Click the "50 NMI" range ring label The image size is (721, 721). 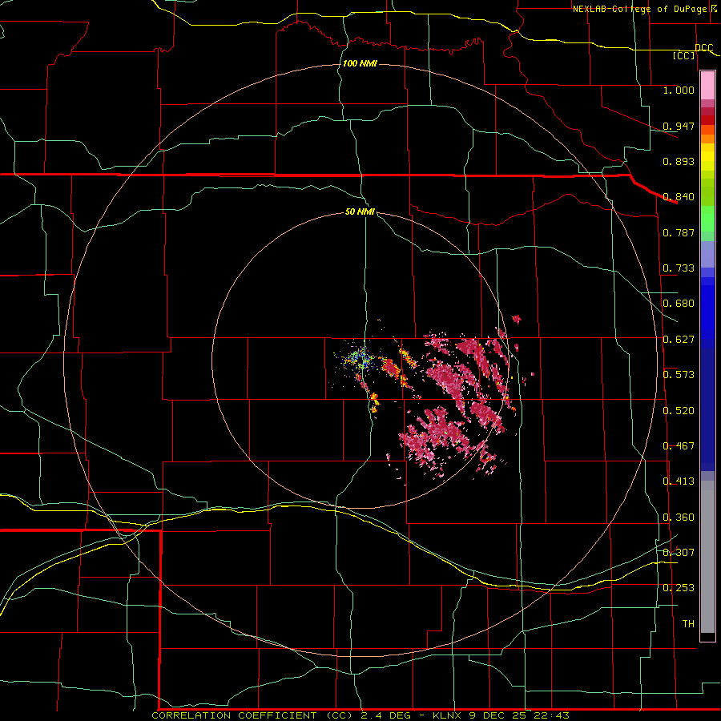(x=360, y=211)
